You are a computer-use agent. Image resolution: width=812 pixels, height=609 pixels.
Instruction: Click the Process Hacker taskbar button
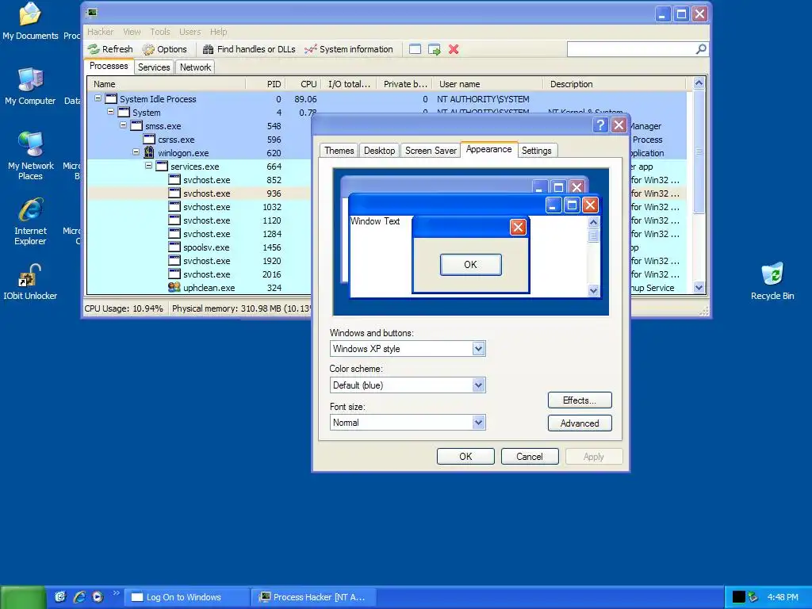tap(312, 597)
